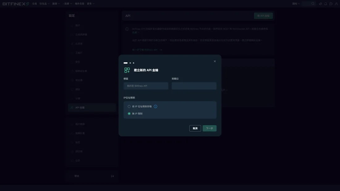Follow the learn more about Bitfinex API link
The width and height of the screenshot is (340, 191).
(147, 50)
